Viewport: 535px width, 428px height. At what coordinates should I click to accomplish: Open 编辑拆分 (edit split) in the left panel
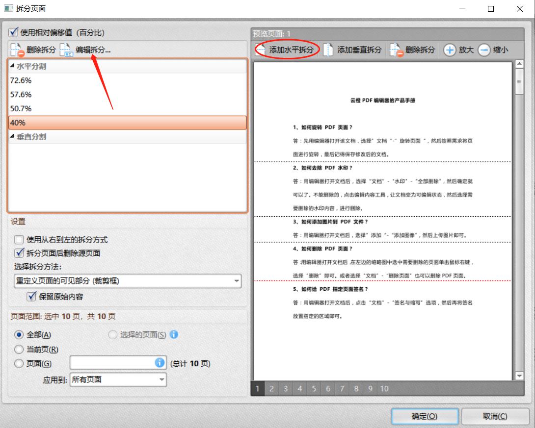85,50
